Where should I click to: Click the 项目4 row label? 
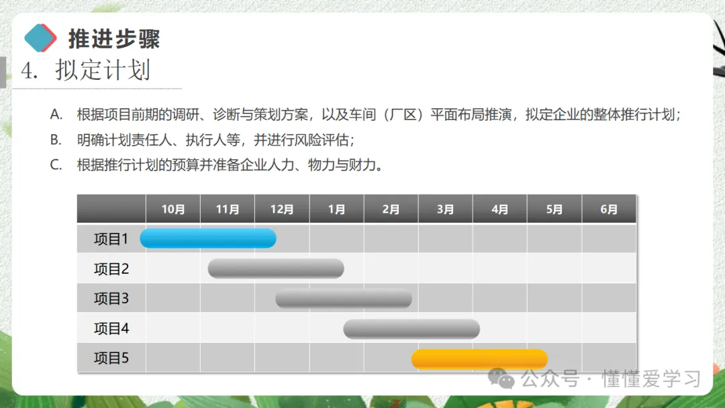[x=111, y=329]
